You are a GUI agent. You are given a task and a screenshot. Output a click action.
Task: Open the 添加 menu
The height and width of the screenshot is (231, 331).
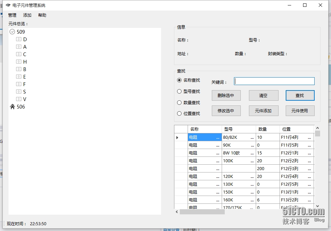pyautogui.click(x=27, y=15)
